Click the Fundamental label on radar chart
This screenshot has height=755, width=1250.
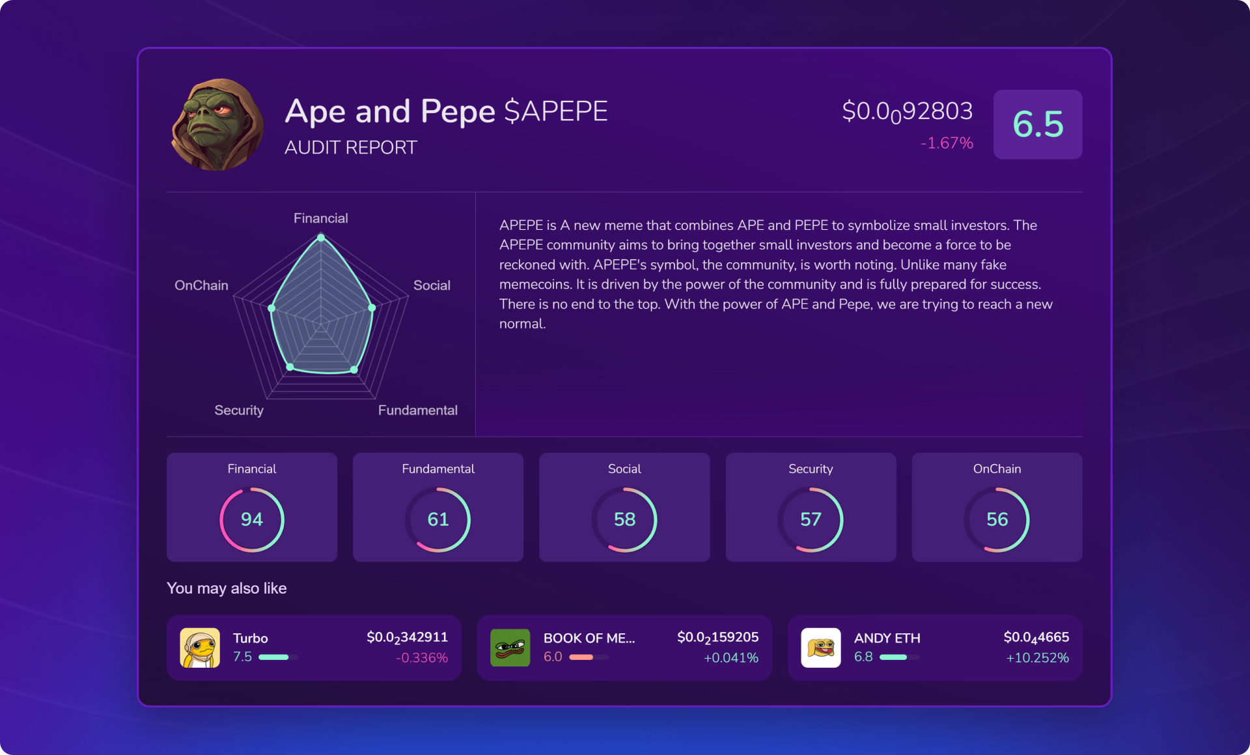coord(417,410)
